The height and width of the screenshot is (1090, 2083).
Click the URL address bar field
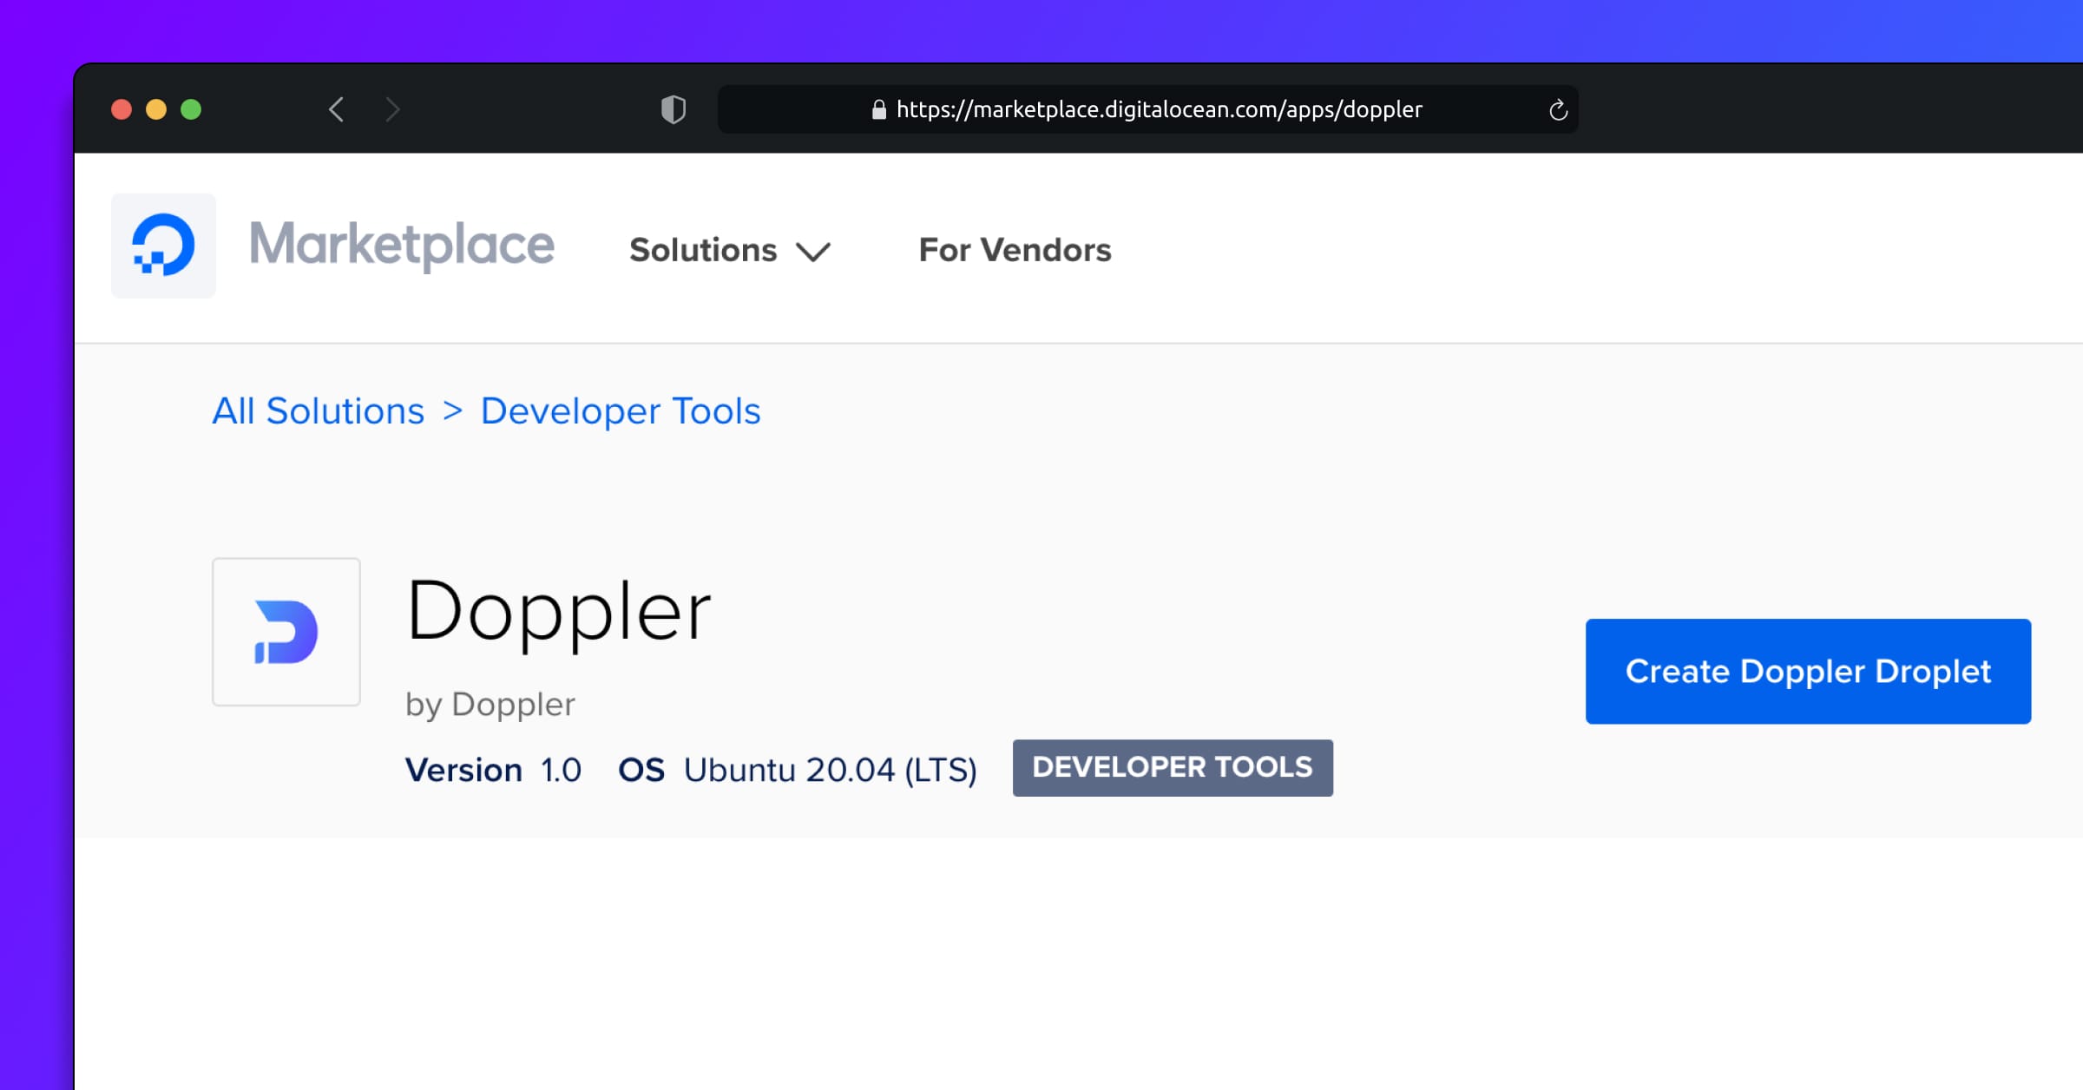pyautogui.click(x=1159, y=109)
